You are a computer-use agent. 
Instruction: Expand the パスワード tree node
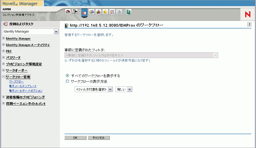[3, 57]
